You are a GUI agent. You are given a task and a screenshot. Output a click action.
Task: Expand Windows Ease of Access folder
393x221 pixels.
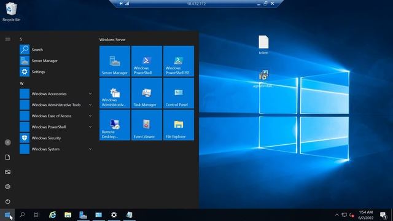(x=56, y=116)
